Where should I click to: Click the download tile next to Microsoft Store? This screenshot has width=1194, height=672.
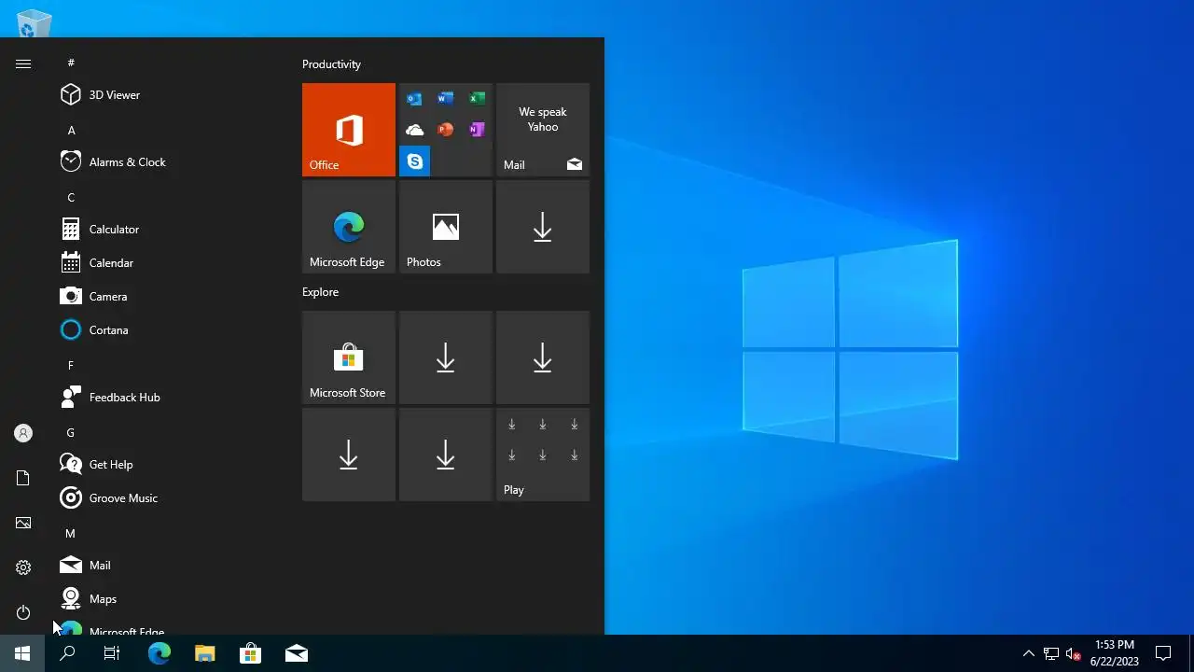446,357
